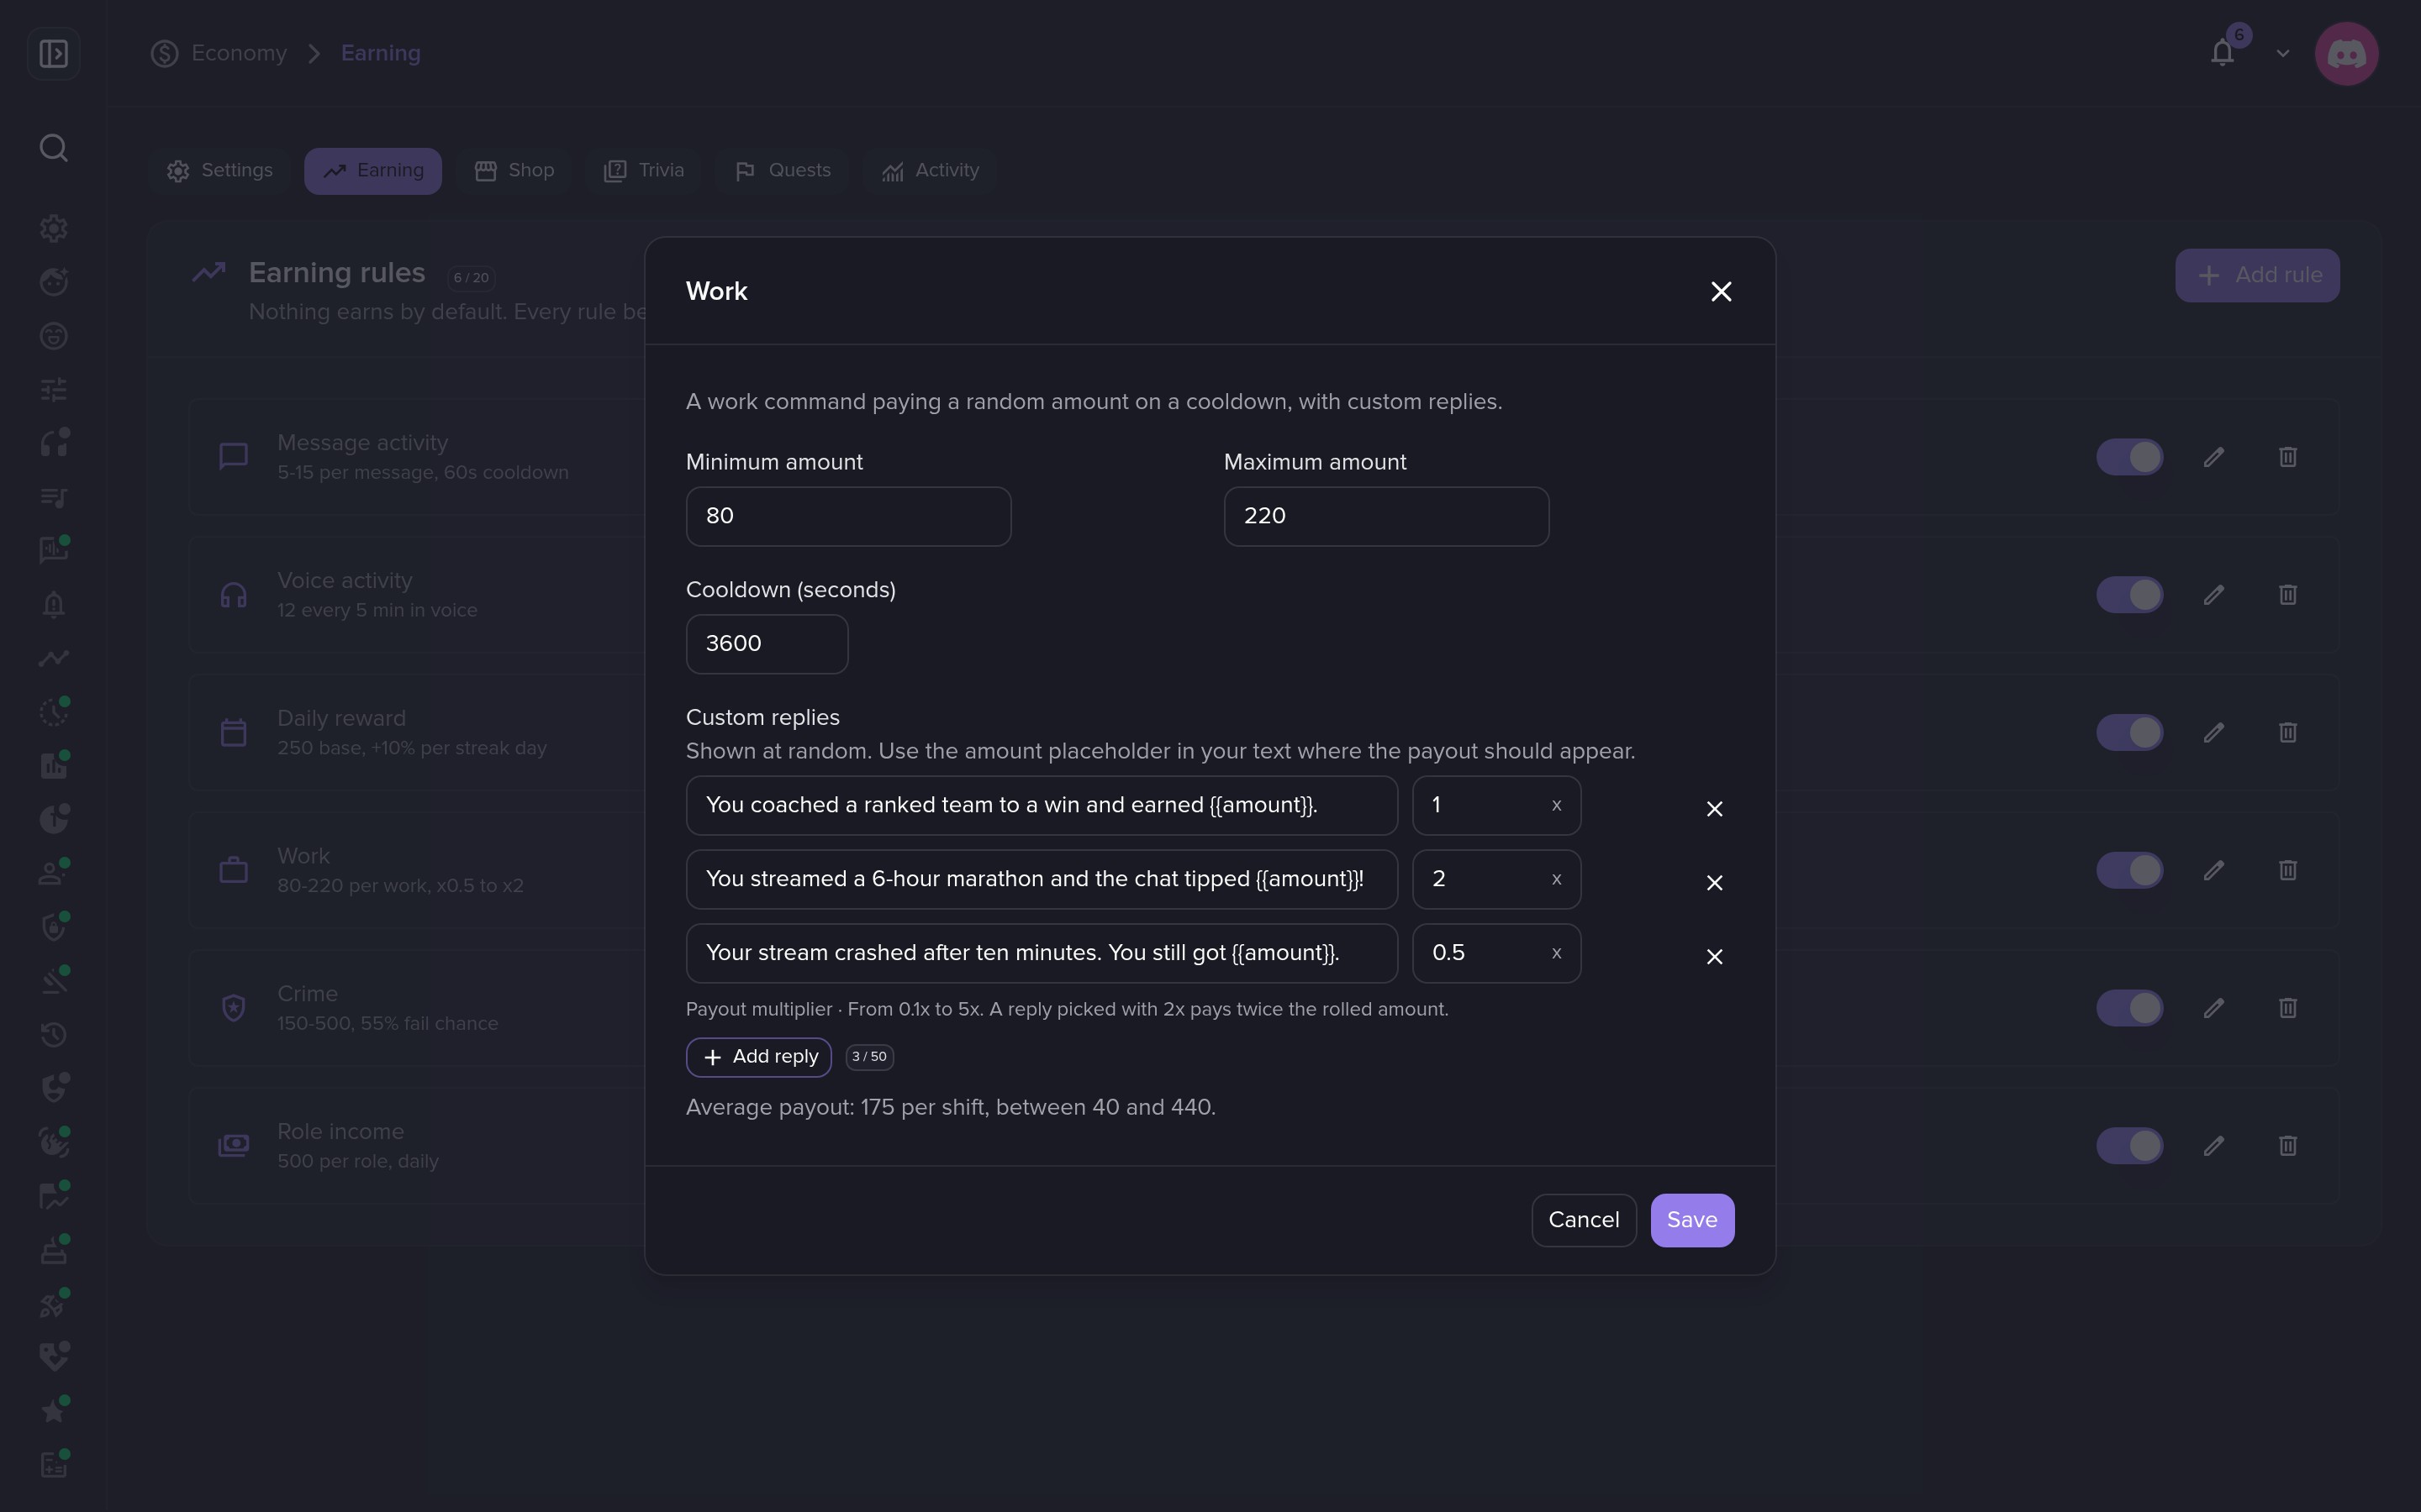Click the Cooldown seconds field

(767, 644)
